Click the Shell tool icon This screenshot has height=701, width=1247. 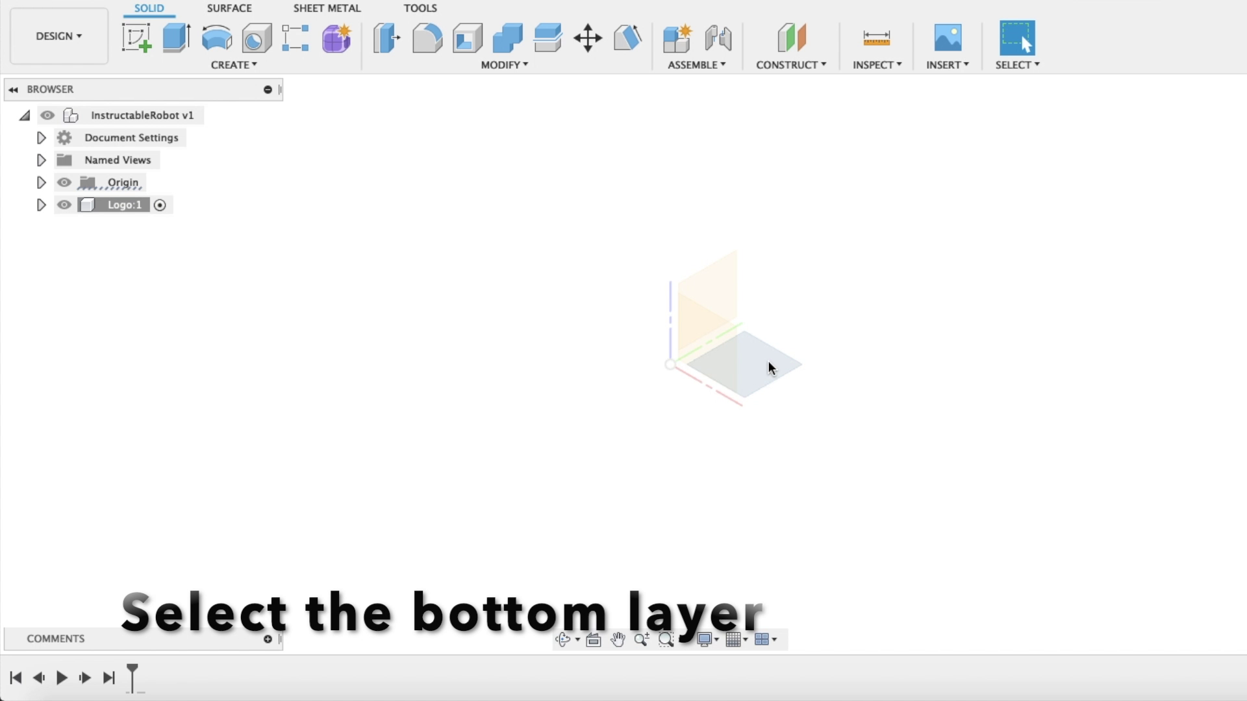[467, 38]
